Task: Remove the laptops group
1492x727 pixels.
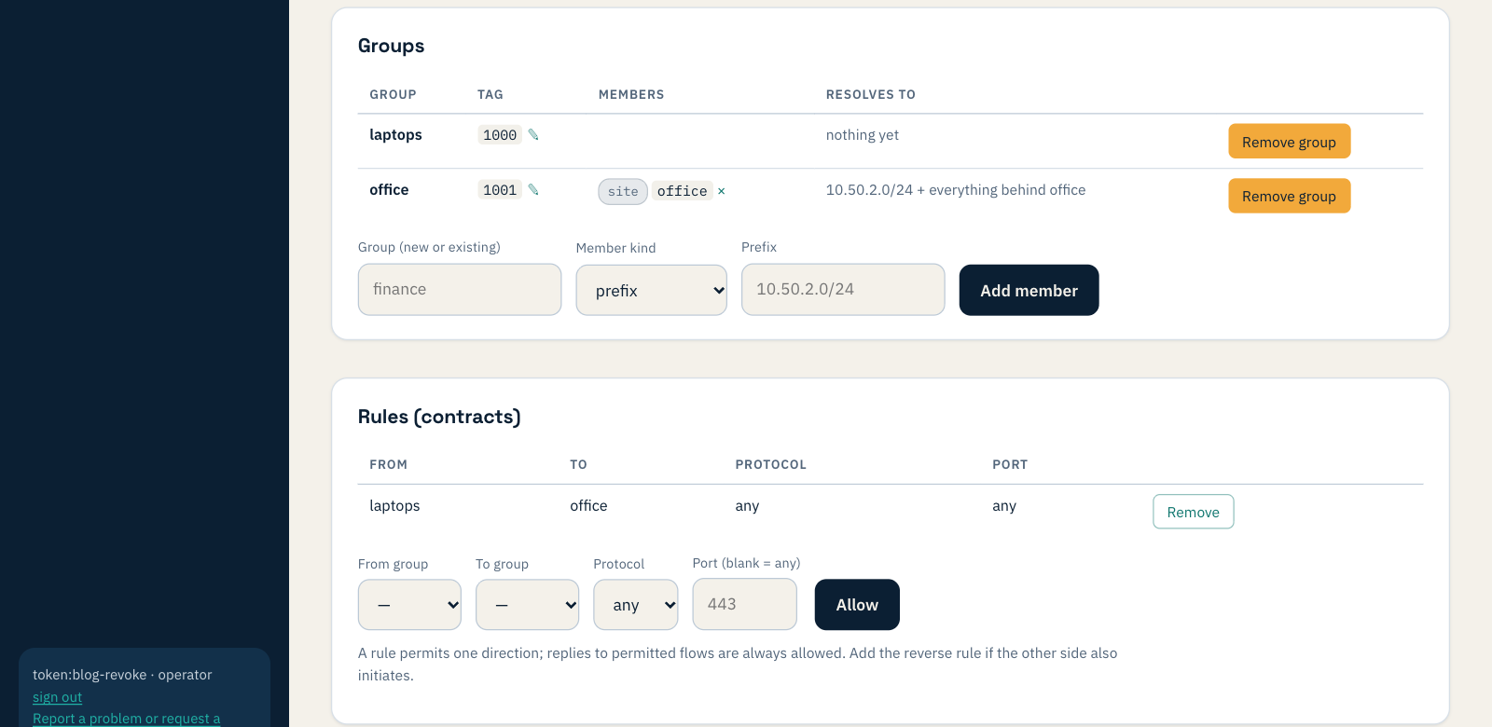Action: tap(1289, 142)
